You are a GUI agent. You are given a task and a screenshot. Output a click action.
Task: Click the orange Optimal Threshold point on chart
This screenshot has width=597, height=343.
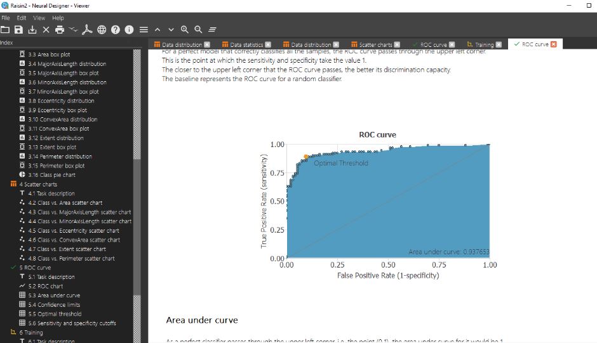[x=305, y=157]
